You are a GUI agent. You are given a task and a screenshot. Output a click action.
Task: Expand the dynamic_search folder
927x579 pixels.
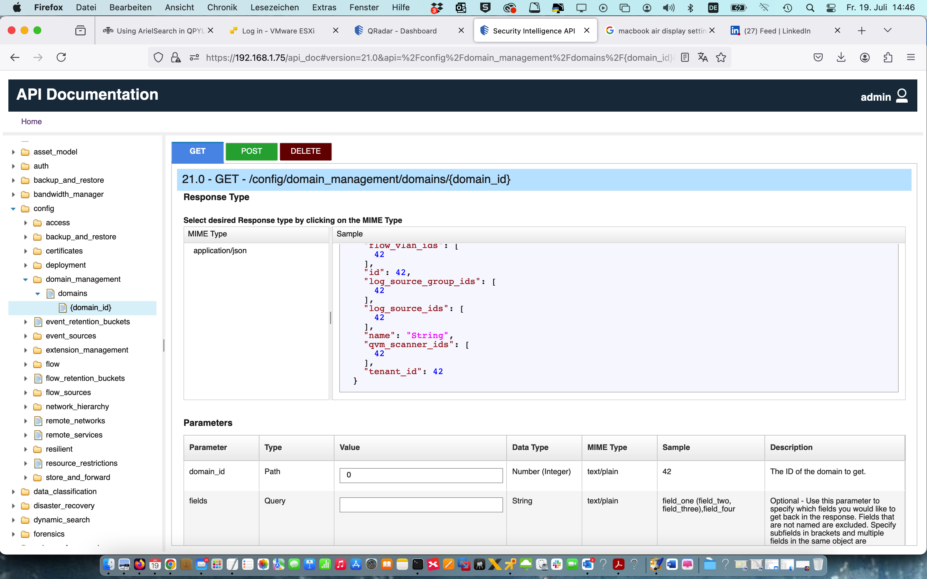pos(14,520)
